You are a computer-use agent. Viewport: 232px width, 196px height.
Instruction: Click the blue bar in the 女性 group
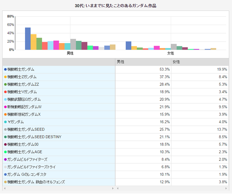(128, 45)
